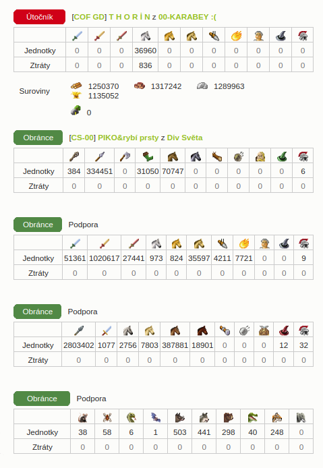Click the green boot scout unit icon

click(x=148, y=156)
